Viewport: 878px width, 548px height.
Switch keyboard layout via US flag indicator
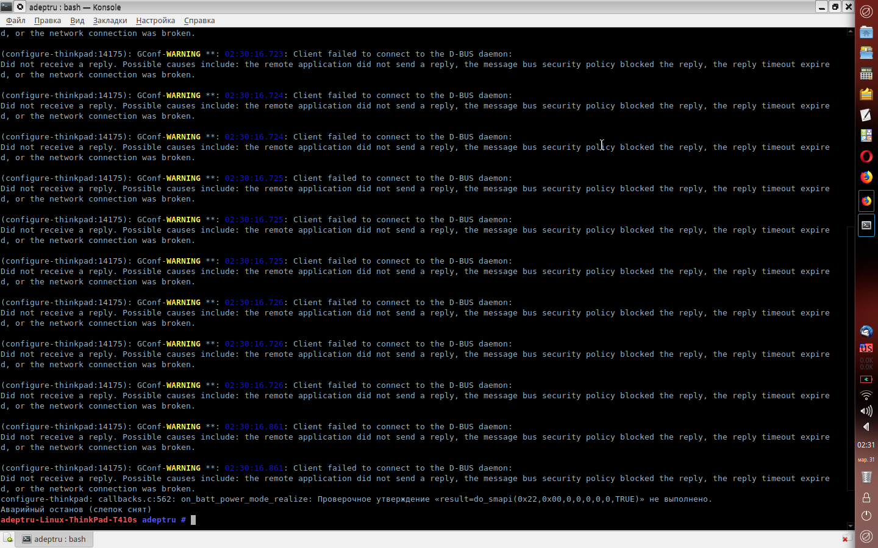tap(866, 348)
